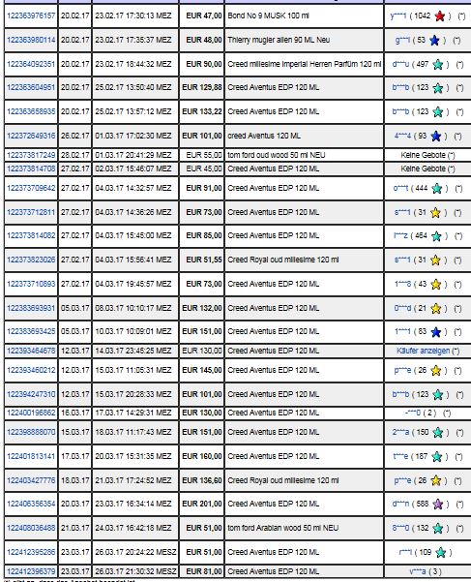
Task: Click the teal star in the 15.03.17 20:28:33 row
Action: point(438,394)
